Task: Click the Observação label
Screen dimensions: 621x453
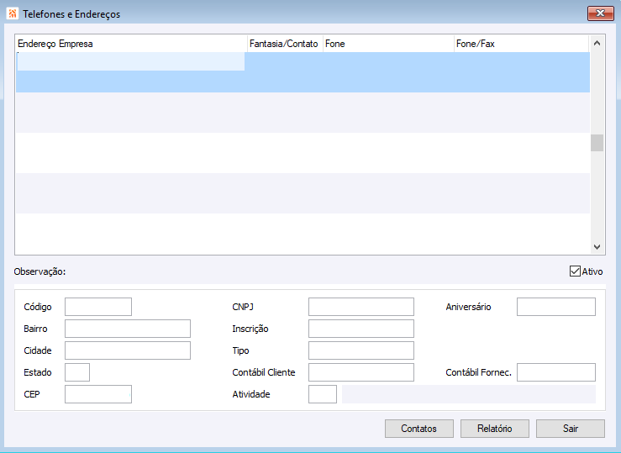Action: point(39,271)
